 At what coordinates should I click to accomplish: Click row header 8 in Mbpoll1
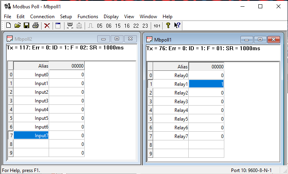150,145
